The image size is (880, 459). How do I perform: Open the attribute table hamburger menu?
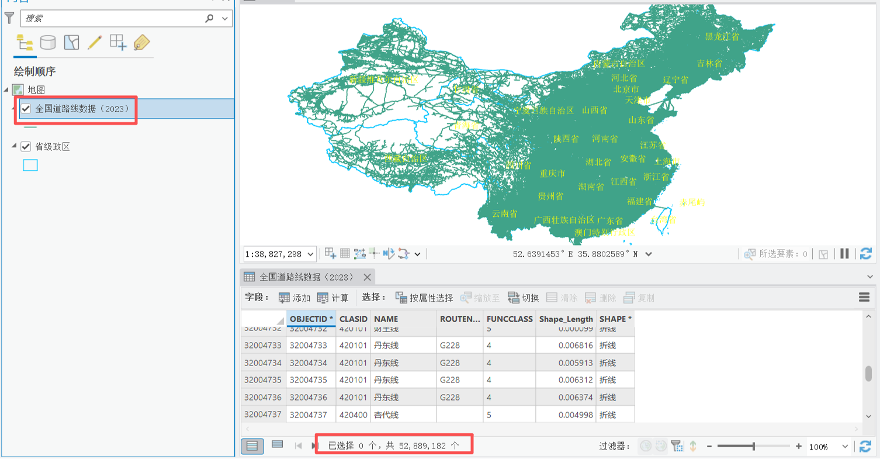click(864, 298)
